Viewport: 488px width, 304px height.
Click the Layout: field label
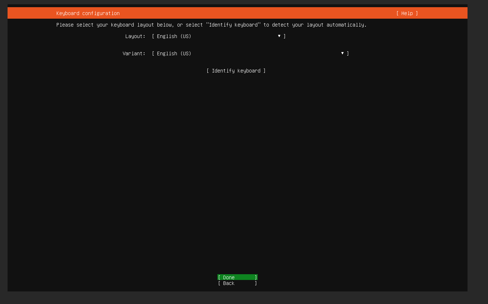pos(135,36)
